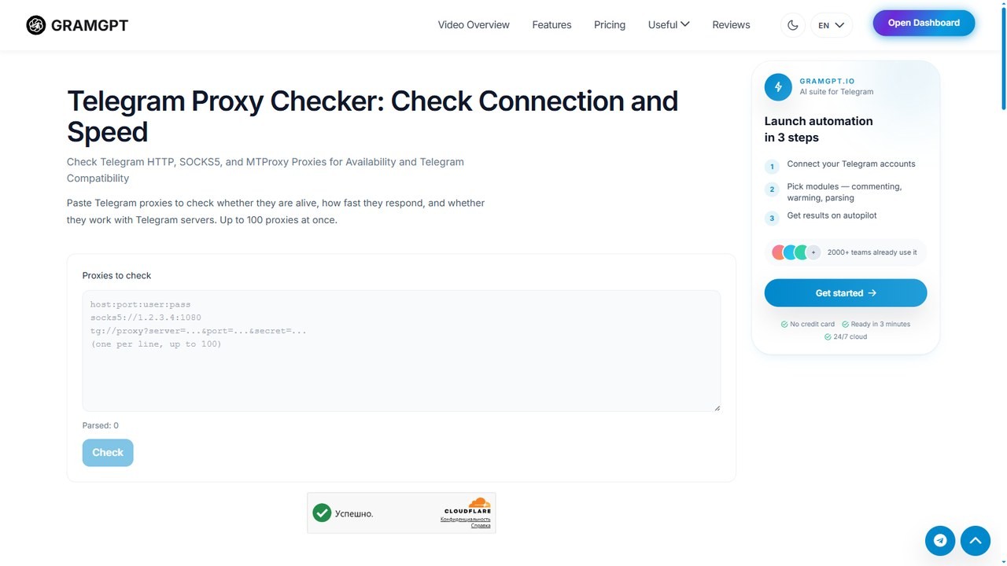Open Cloudflare Справка link
1007x566 pixels.
point(481,525)
